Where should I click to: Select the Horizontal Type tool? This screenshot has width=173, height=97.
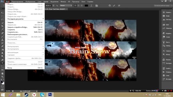point(2,63)
